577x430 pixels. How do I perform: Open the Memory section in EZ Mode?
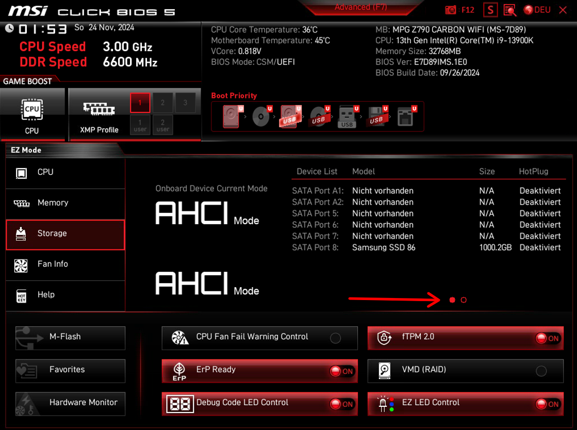(65, 203)
